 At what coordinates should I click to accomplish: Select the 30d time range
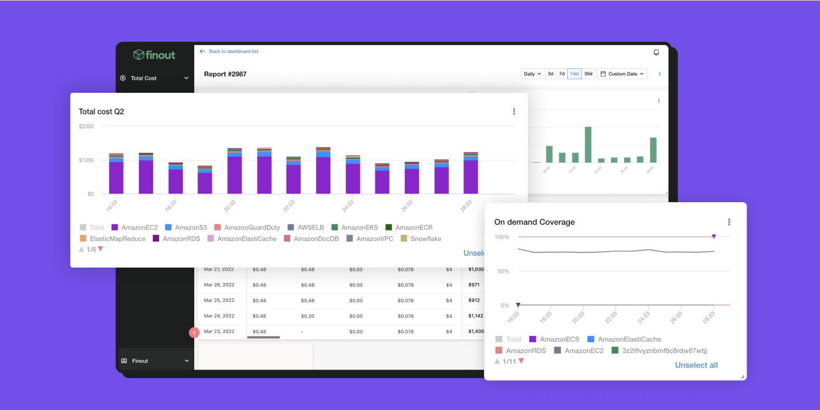coord(588,74)
